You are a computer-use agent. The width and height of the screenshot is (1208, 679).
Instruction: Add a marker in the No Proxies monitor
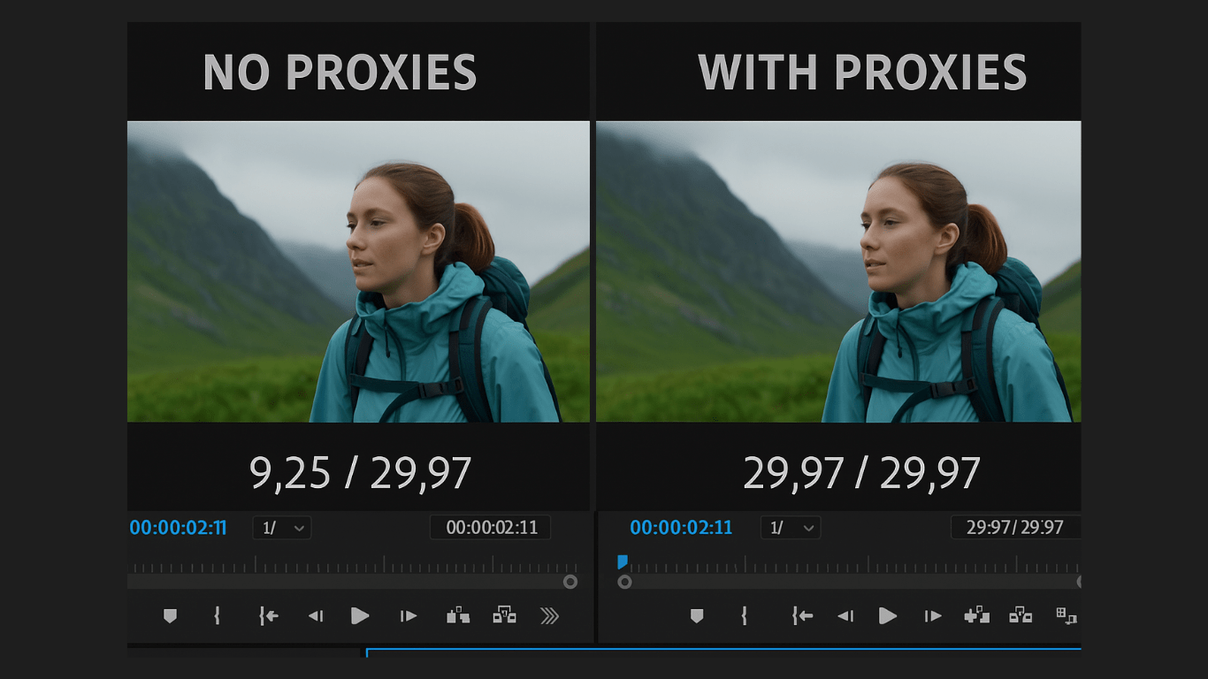[170, 616]
